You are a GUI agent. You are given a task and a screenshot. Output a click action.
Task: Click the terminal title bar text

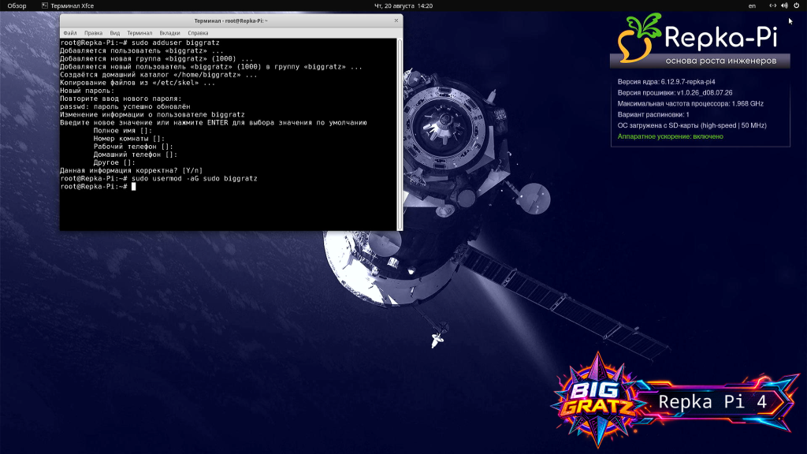[x=231, y=21]
